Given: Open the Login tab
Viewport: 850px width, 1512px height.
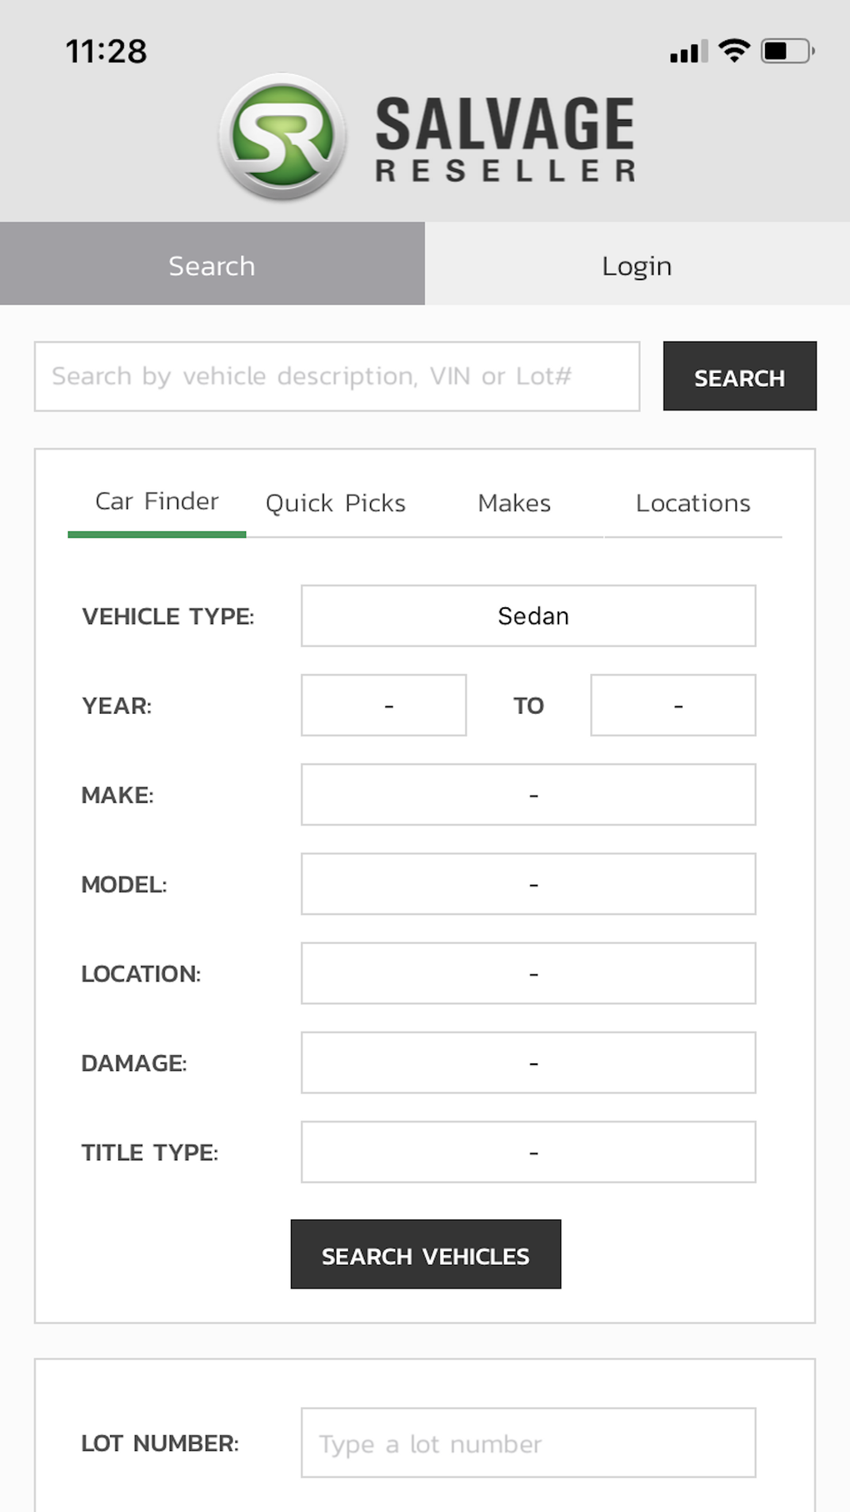Looking at the screenshot, I should pos(637,264).
